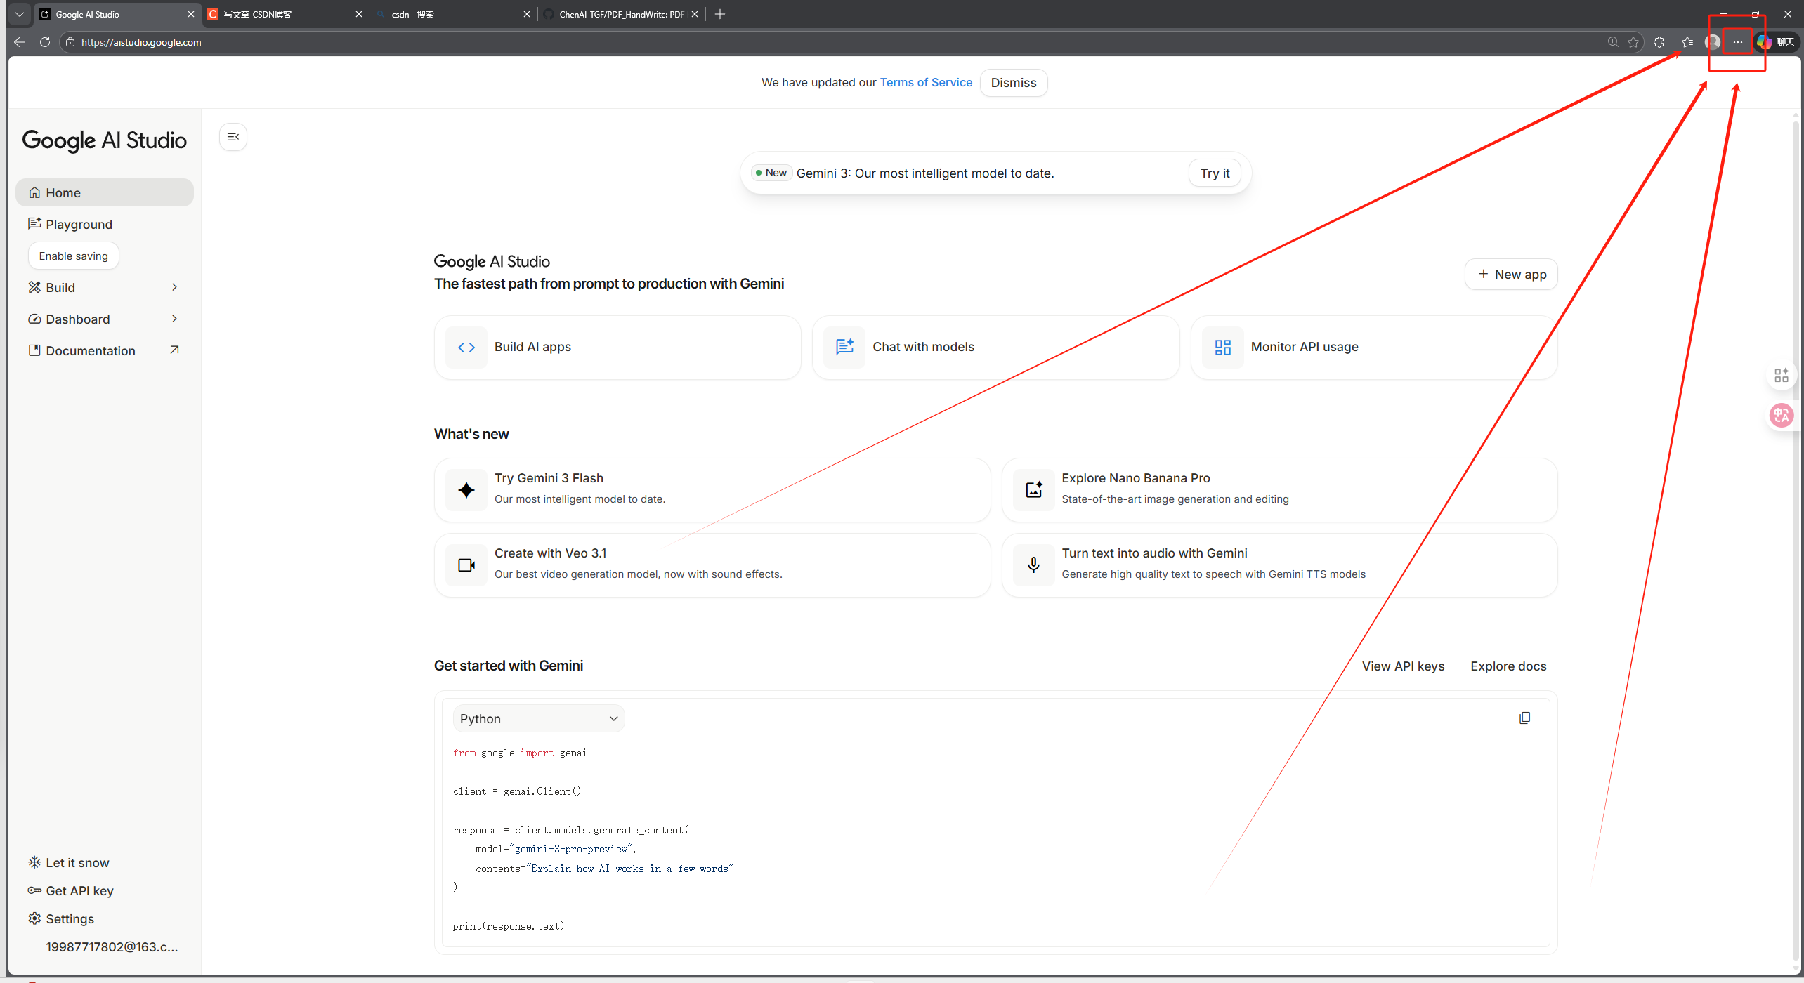Open browser extensions puzzle icon
This screenshot has height=983, width=1804.
pos(1659,42)
